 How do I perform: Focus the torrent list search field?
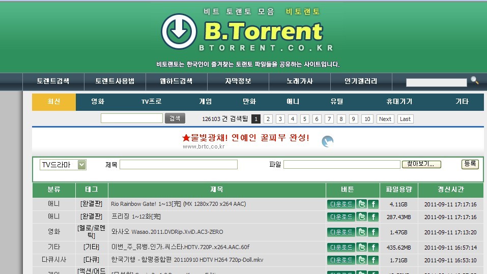(132, 118)
